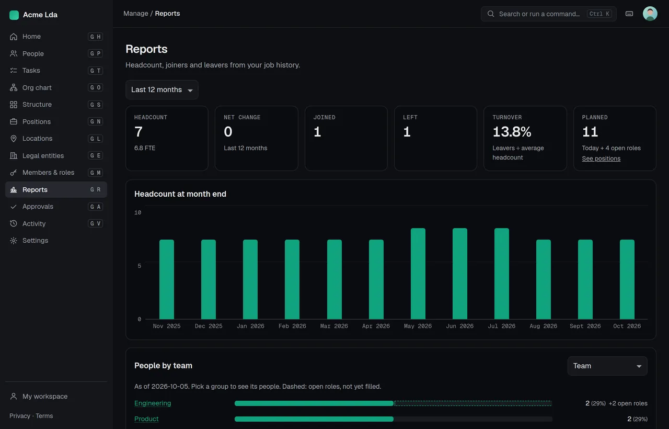This screenshot has width=669, height=429.
Task: Open the user avatar menu
Action: (650, 14)
